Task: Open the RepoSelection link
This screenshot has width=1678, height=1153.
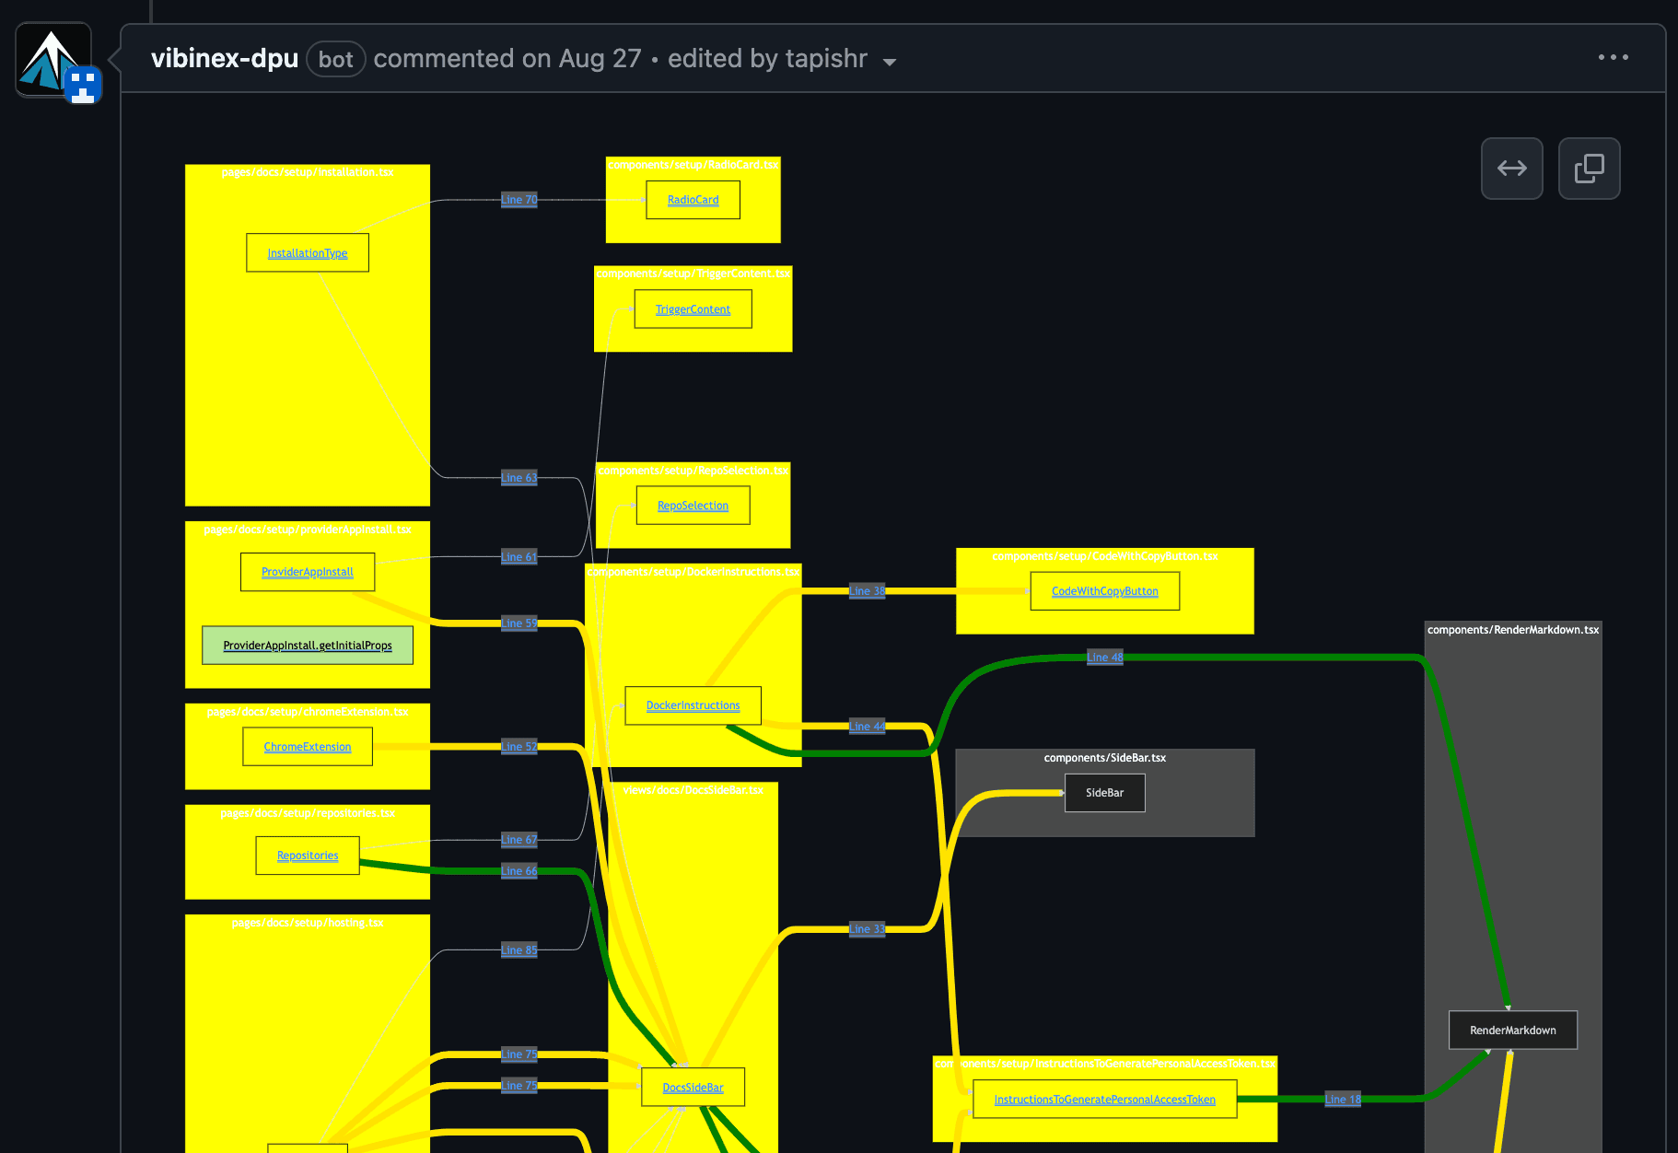Action: [693, 505]
